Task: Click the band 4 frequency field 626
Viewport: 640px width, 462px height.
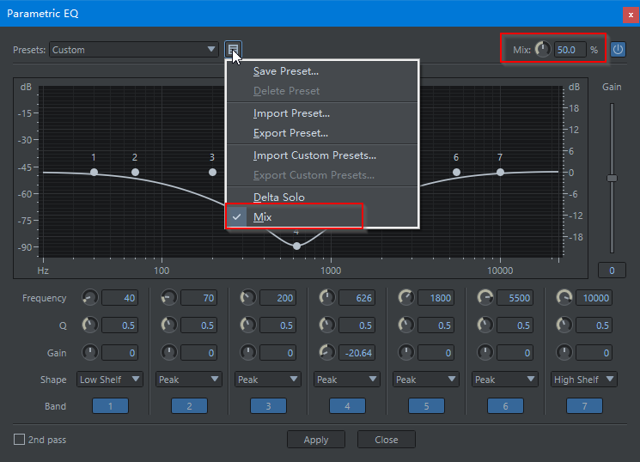Action: [x=357, y=298]
